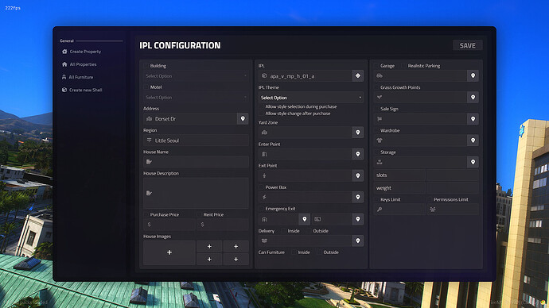This screenshot has height=308, width=549.
Task: Add image in bottom-left small plus tile
Action: (209, 260)
